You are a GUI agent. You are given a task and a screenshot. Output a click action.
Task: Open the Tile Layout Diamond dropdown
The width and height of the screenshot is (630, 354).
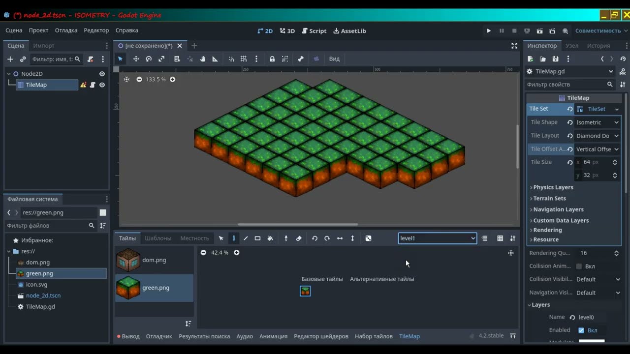pos(598,136)
